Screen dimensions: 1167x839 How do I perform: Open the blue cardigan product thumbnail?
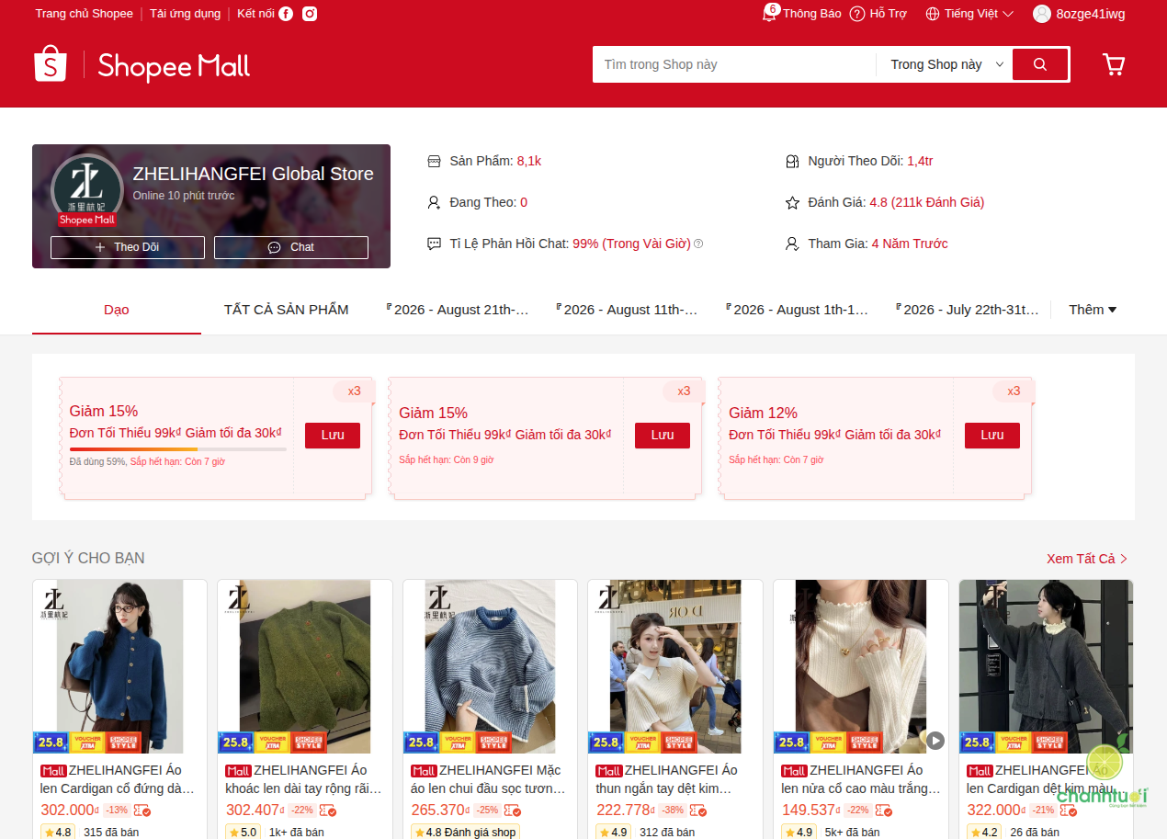click(x=120, y=666)
